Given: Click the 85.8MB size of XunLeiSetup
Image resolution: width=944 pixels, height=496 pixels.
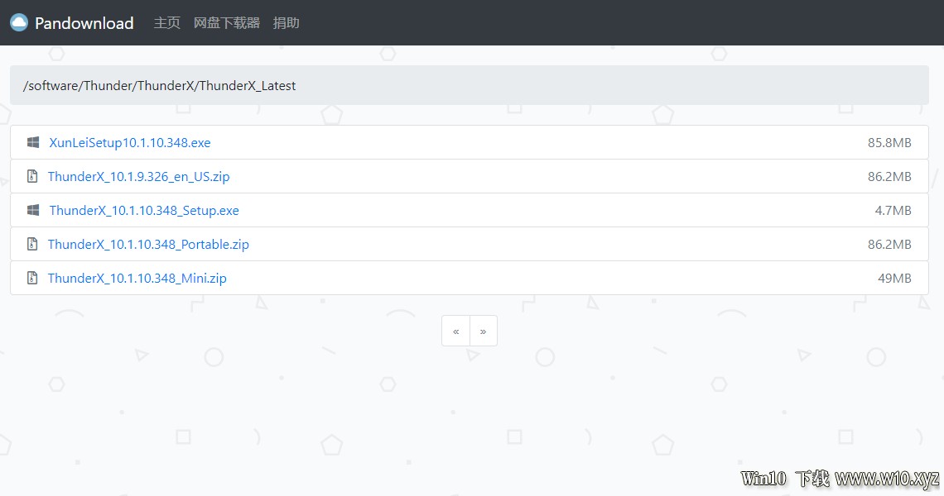Looking at the screenshot, I should click(x=889, y=142).
